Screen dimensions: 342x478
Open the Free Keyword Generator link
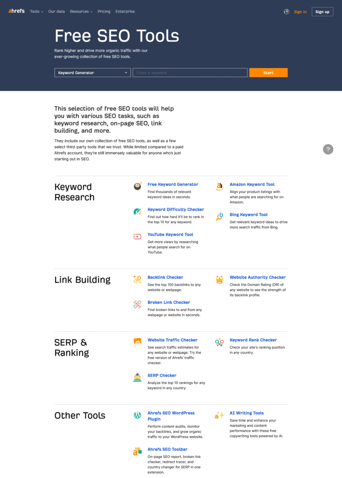[173, 184]
